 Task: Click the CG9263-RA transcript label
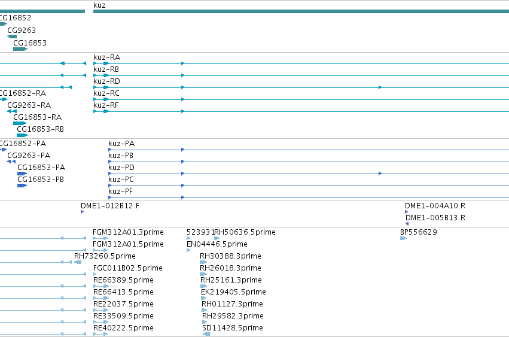tap(29, 105)
